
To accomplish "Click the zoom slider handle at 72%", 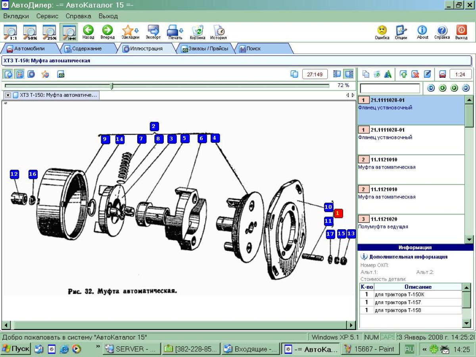I will (x=111, y=86).
